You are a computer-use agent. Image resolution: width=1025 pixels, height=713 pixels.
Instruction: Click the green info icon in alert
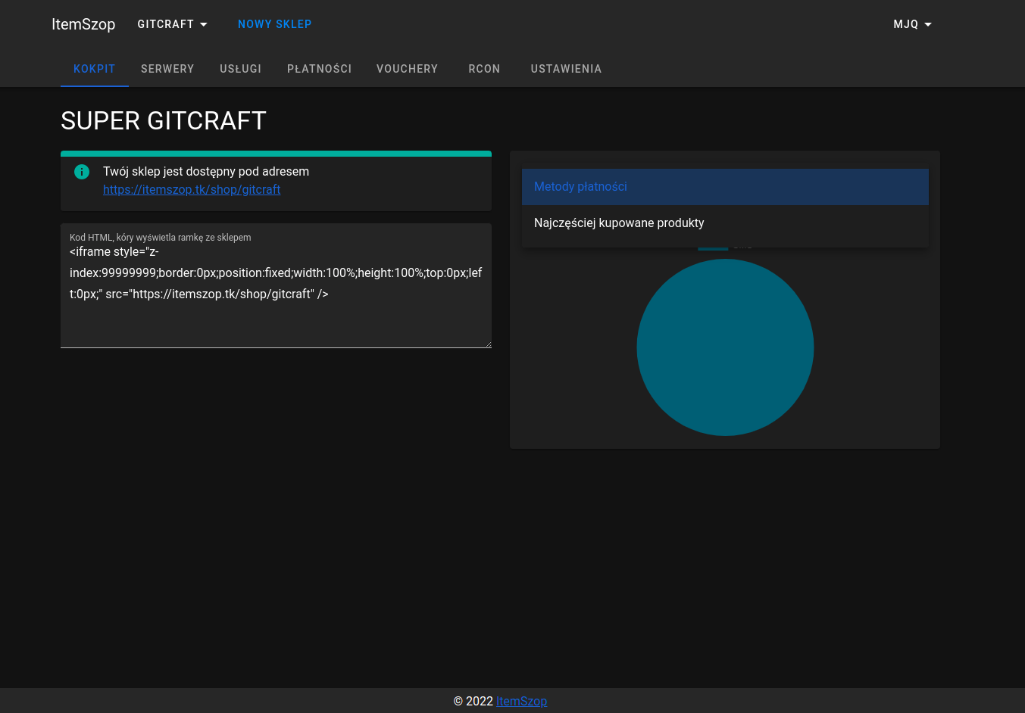pos(82,172)
